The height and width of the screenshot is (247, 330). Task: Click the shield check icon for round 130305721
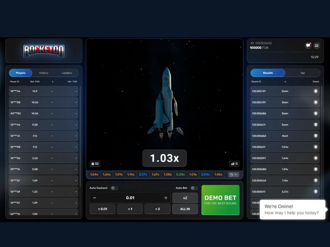tap(316, 91)
